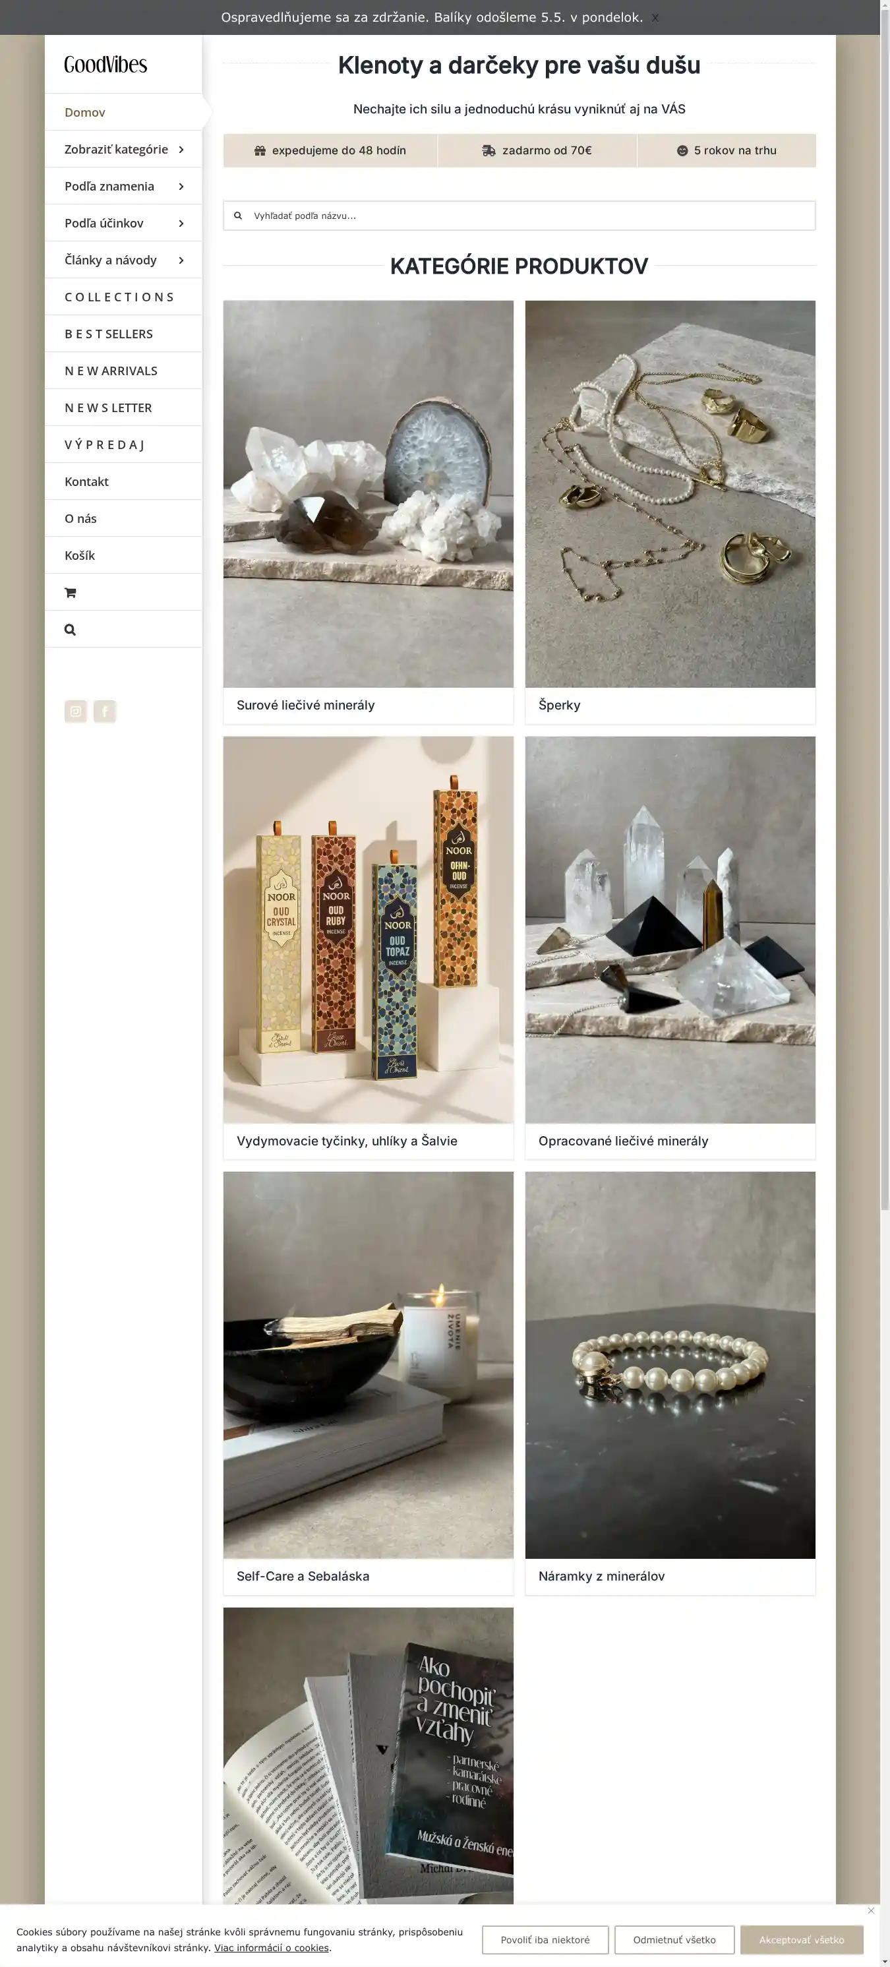Open the Šperky category thumbnail

[x=670, y=494]
